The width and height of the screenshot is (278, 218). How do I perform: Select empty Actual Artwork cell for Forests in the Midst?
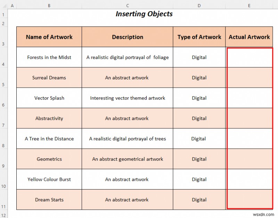click(249, 57)
